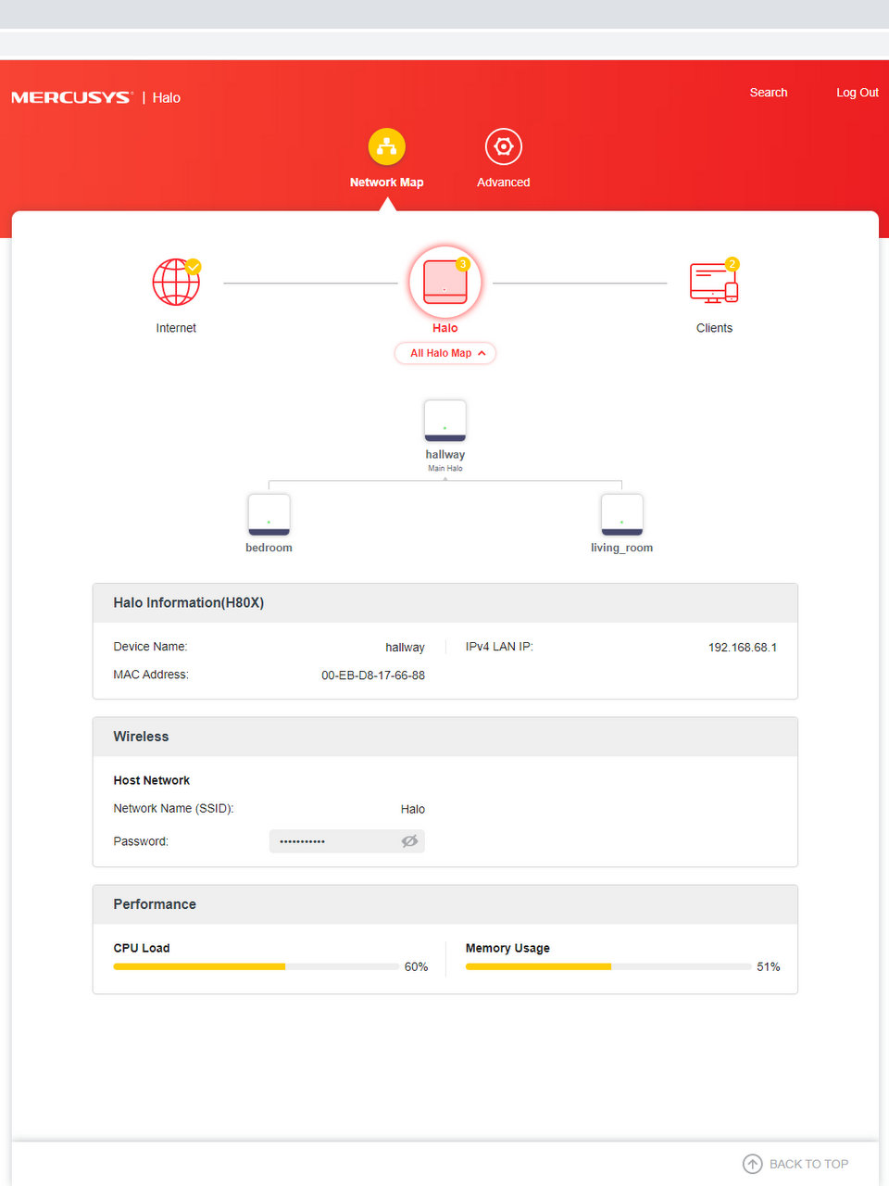Image resolution: width=889 pixels, height=1186 pixels.
Task: Select the living_room Halo unit
Action: tap(621, 514)
